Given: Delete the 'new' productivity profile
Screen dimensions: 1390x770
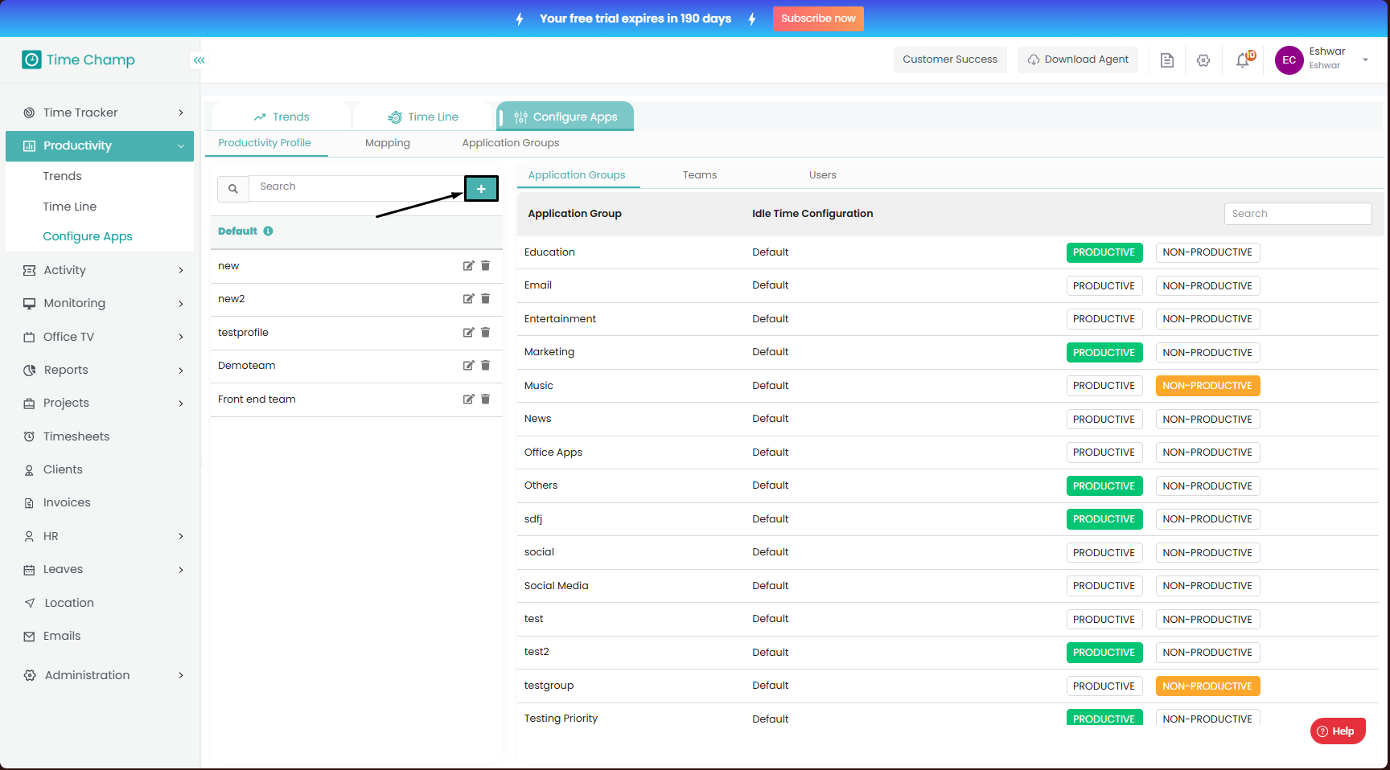Looking at the screenshot, I should 486,266.
